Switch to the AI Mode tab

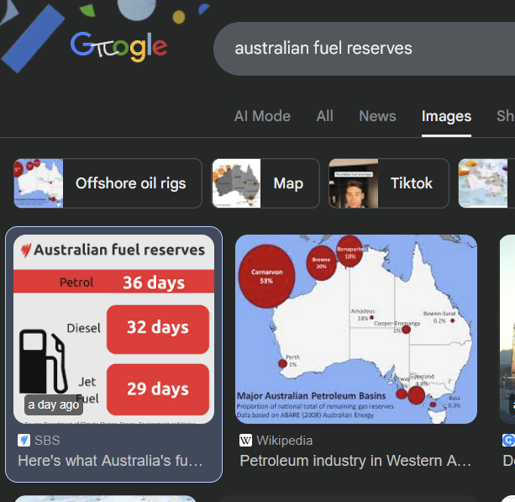click(262, 116)
